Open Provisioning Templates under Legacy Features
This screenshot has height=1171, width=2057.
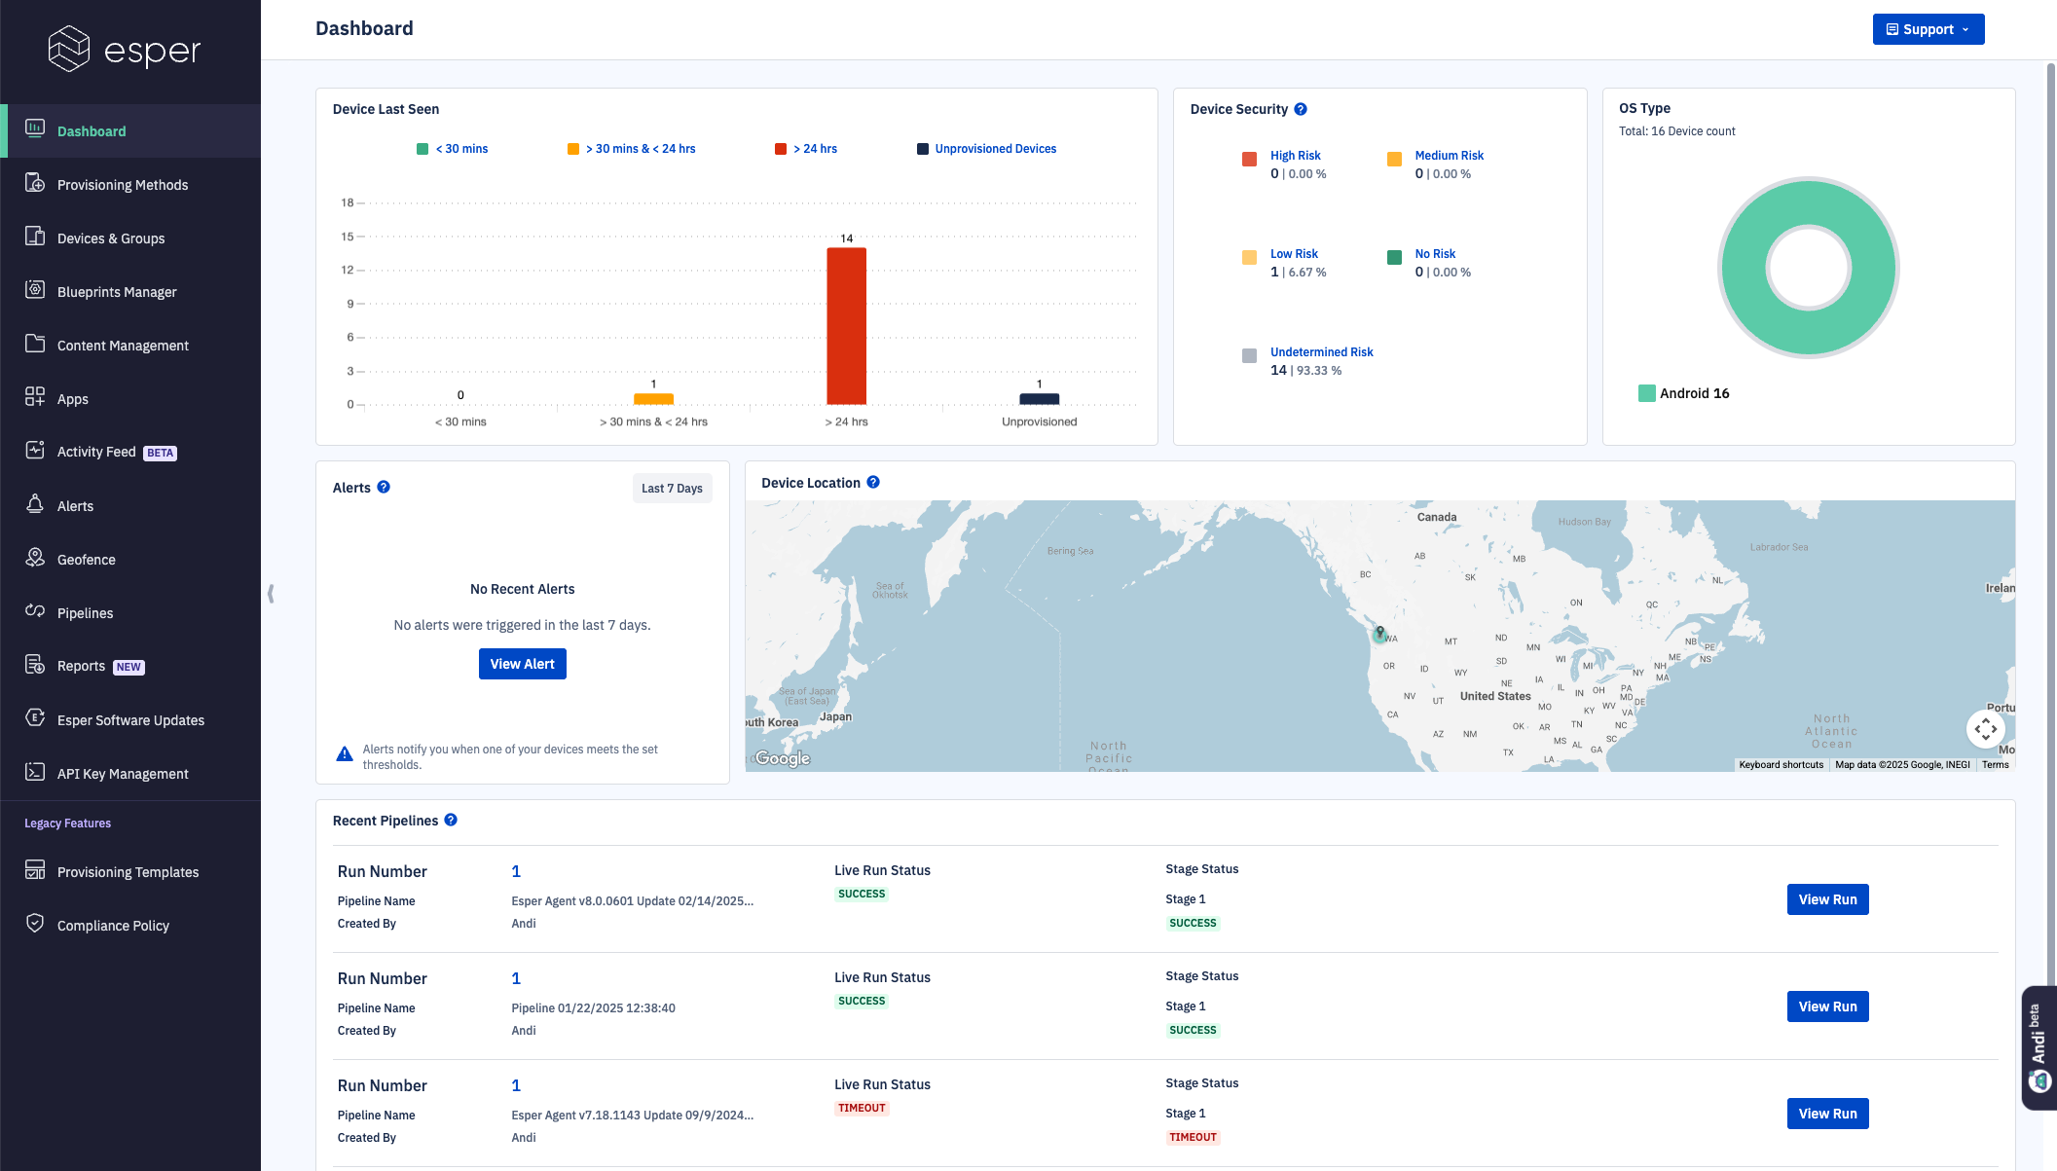click(128, 871)
